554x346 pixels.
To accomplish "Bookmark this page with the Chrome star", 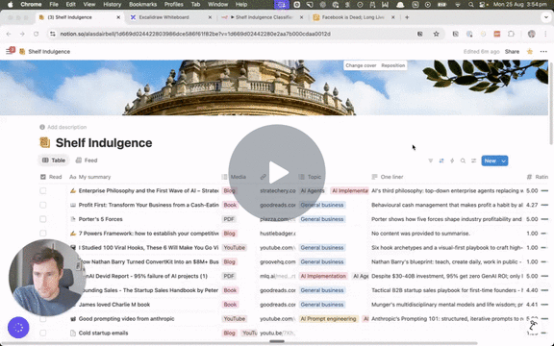I will (436, 34).
